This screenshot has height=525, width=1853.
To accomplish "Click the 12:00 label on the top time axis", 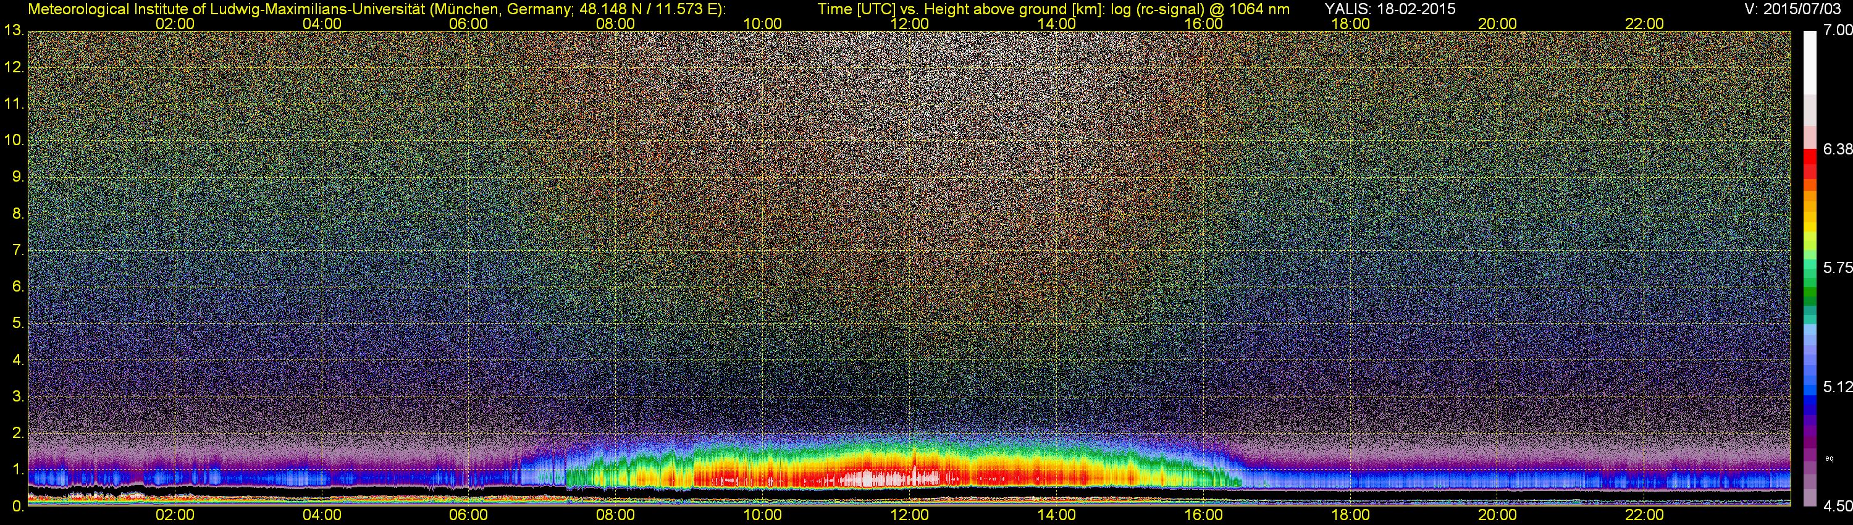I will [x=909, y=23].
